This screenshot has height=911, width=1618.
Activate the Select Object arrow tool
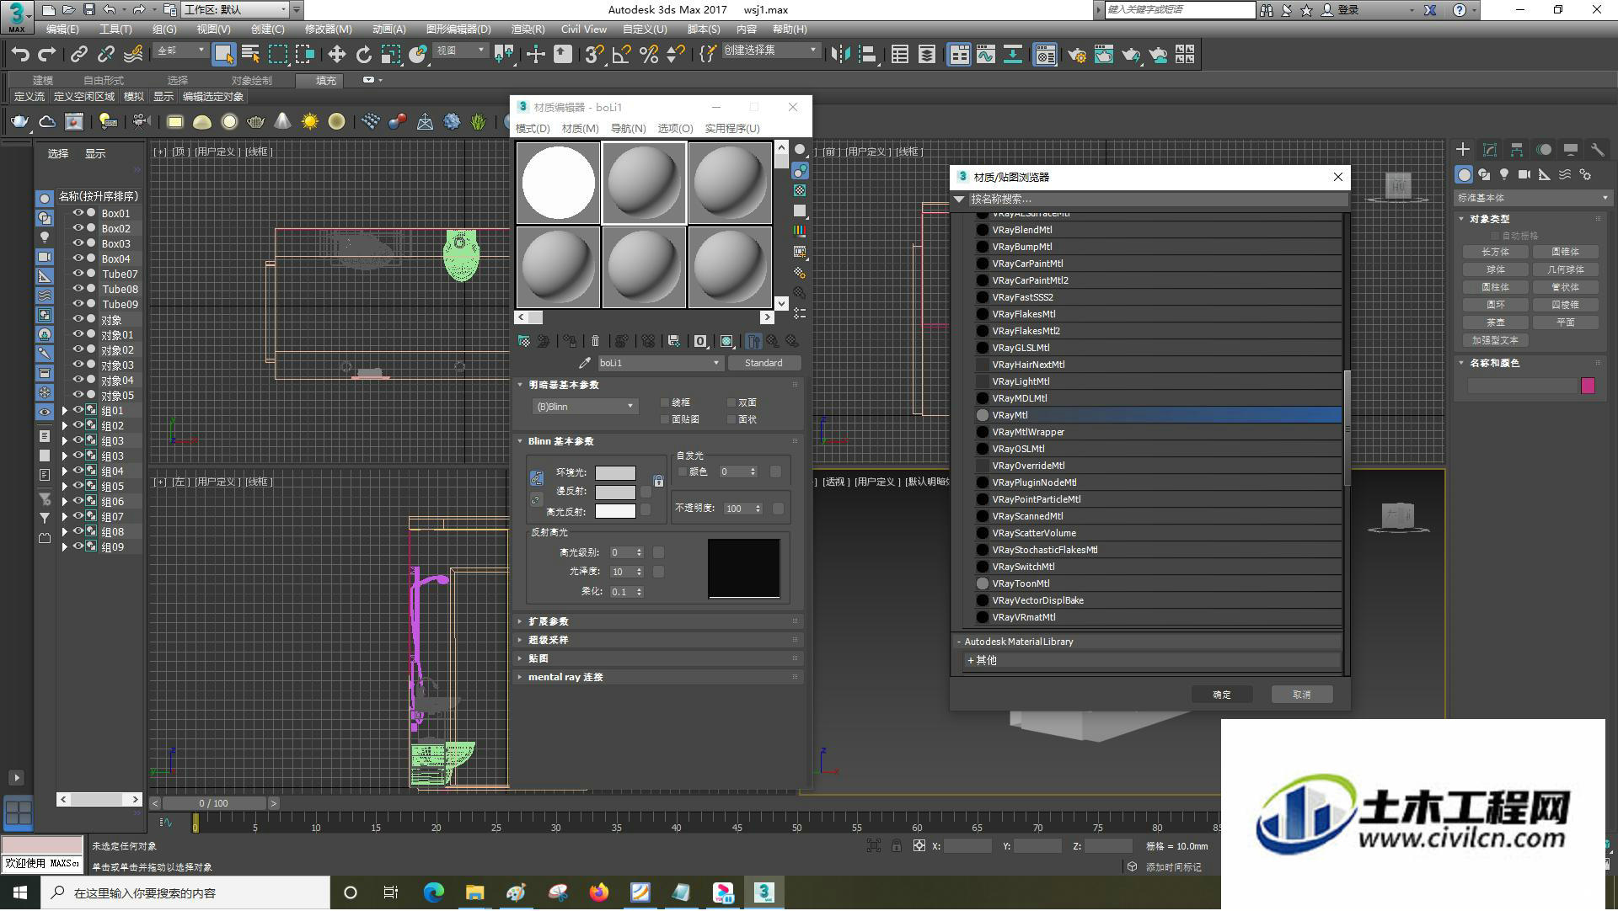pyautogui.click(x=223, y=55)
